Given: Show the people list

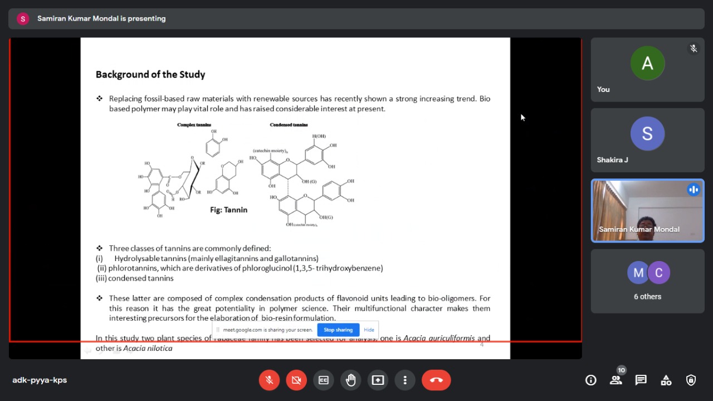Looking at the screenshot, I should (616, 380).
